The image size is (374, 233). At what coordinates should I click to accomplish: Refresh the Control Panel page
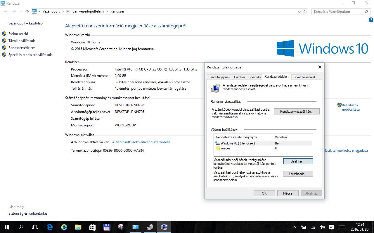(305, 12)
